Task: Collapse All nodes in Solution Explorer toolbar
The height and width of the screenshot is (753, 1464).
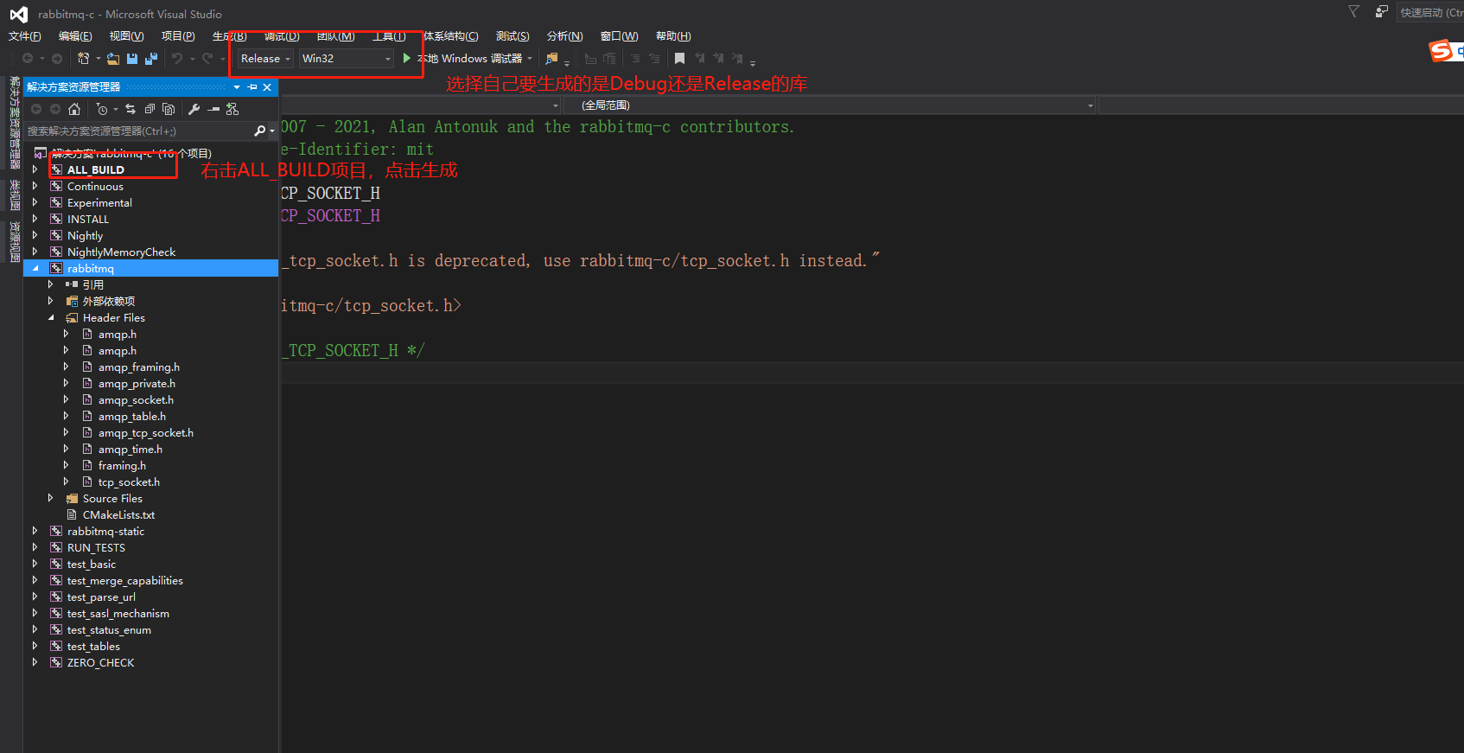Action: [150, 109]
